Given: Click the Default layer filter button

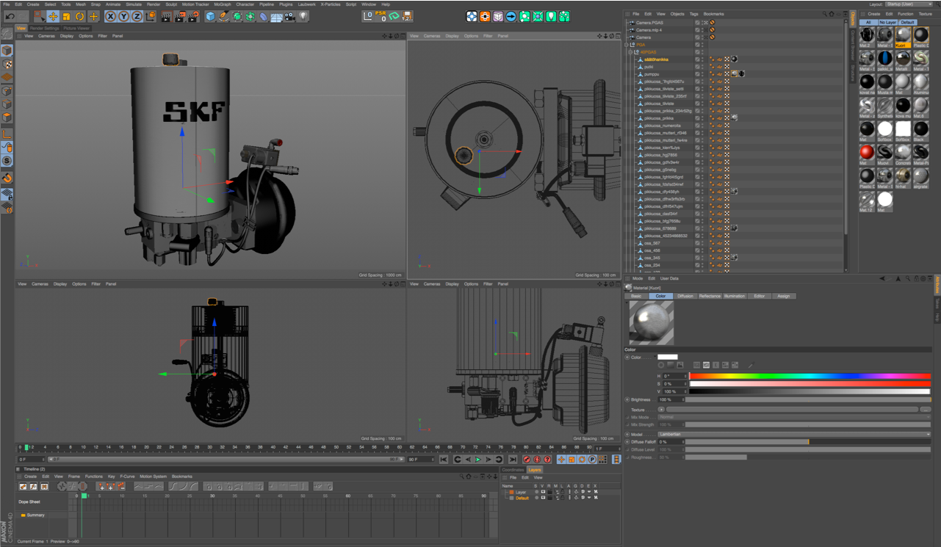Looking at the screenshot, I should 908,22.
